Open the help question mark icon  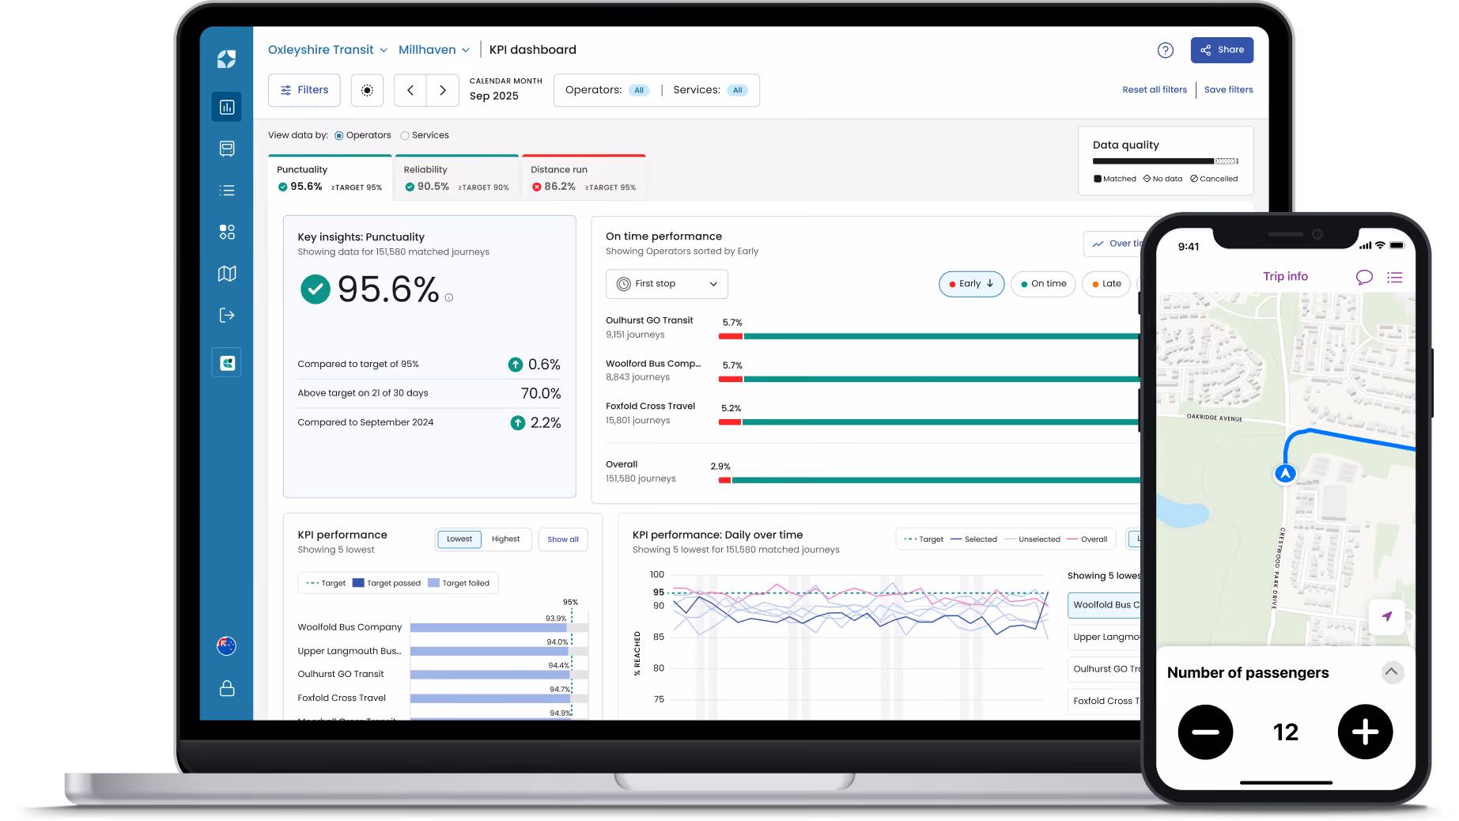coord(1166,51)
